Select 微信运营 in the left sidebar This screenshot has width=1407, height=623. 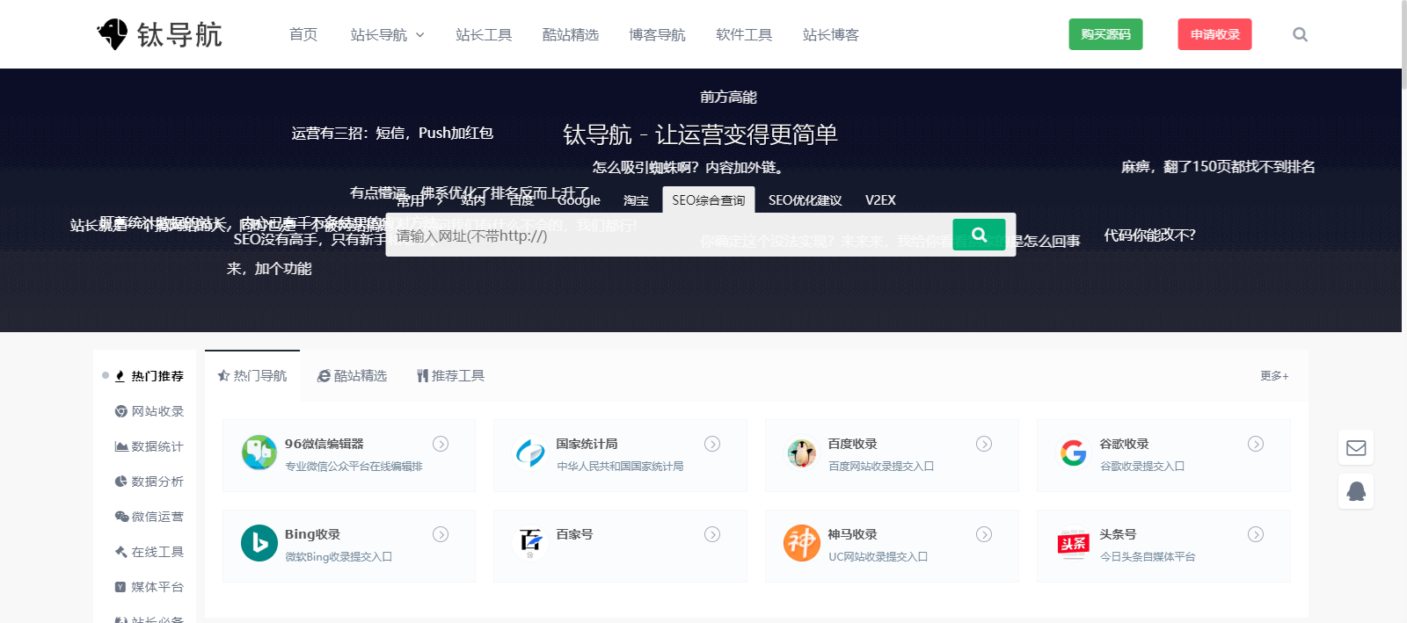(x=149, y=517)
